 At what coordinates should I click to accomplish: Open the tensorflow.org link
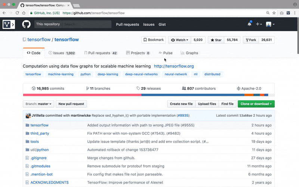pos(174,66)
